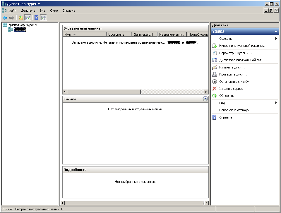
Task: Expand the Создать submenu
Action: (x=276, y=39)
